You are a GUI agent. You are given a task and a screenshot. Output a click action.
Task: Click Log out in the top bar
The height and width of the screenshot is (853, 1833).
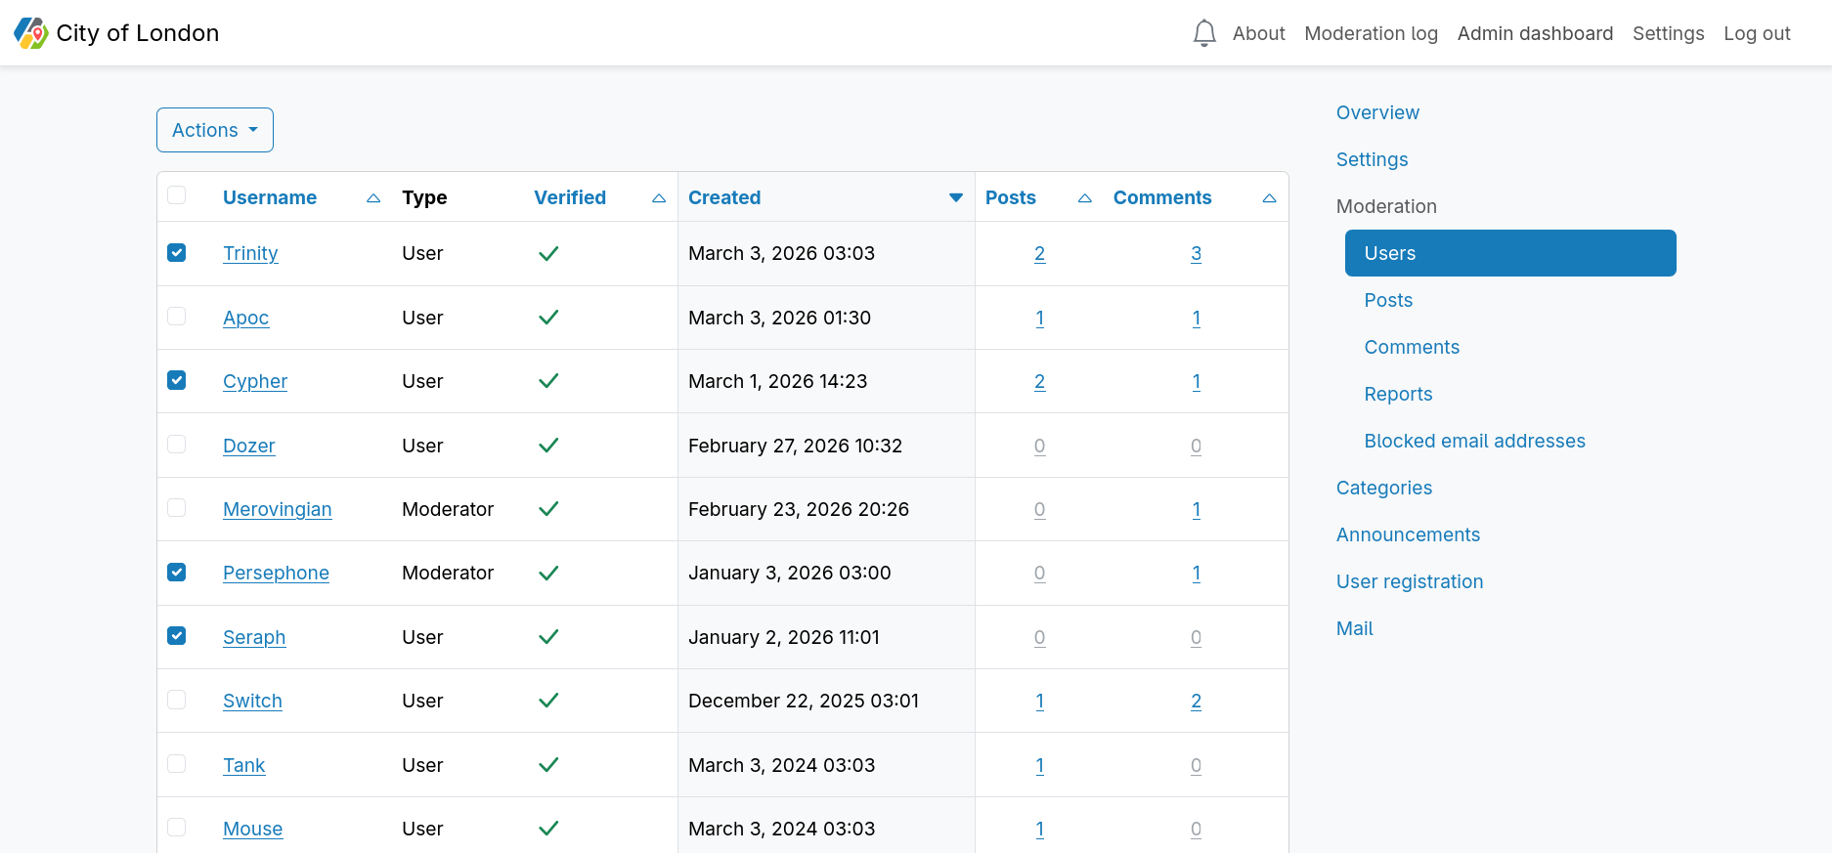[x=1757, y=33]
